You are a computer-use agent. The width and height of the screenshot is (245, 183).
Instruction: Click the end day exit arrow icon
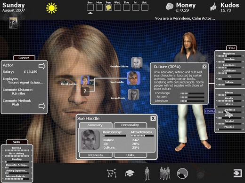[x=237, y=173]
